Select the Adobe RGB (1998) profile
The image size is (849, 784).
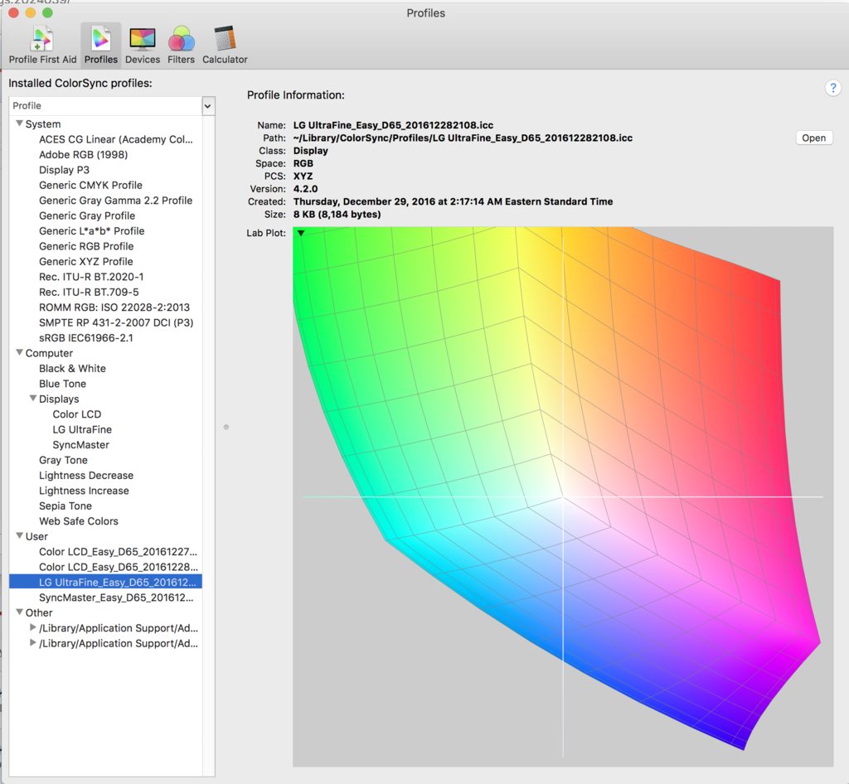pyautogui.click(x=83, y=155)
